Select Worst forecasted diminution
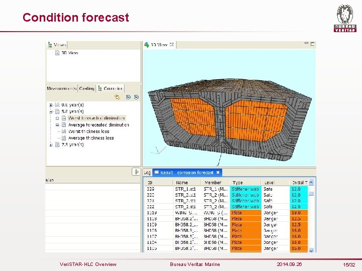The height and width of the screenshot is (271, 362). [97, 118]
